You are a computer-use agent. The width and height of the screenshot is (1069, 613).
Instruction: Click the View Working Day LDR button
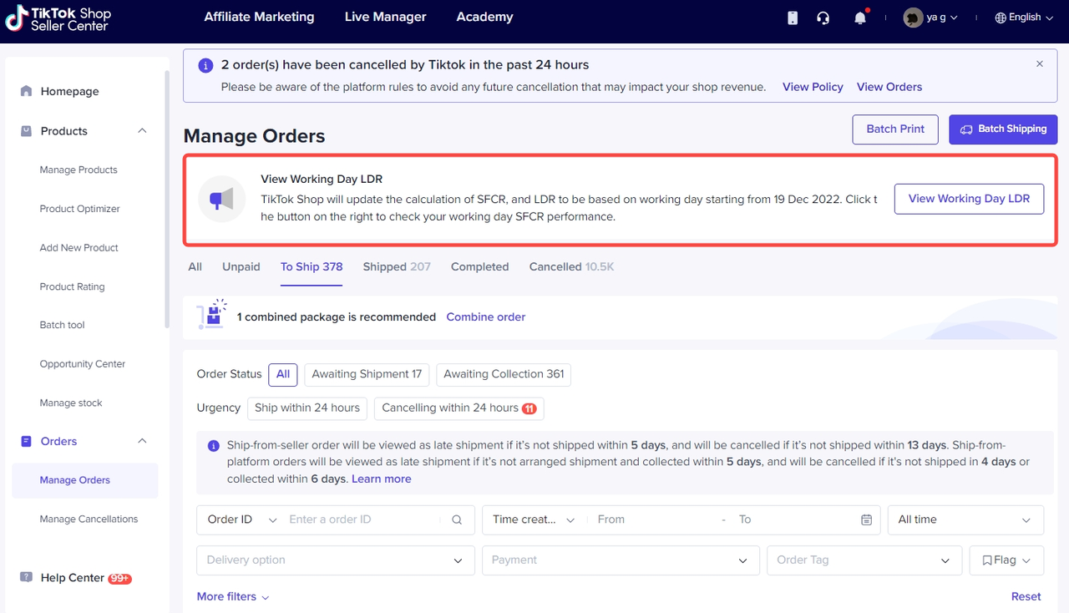[969, 199]
